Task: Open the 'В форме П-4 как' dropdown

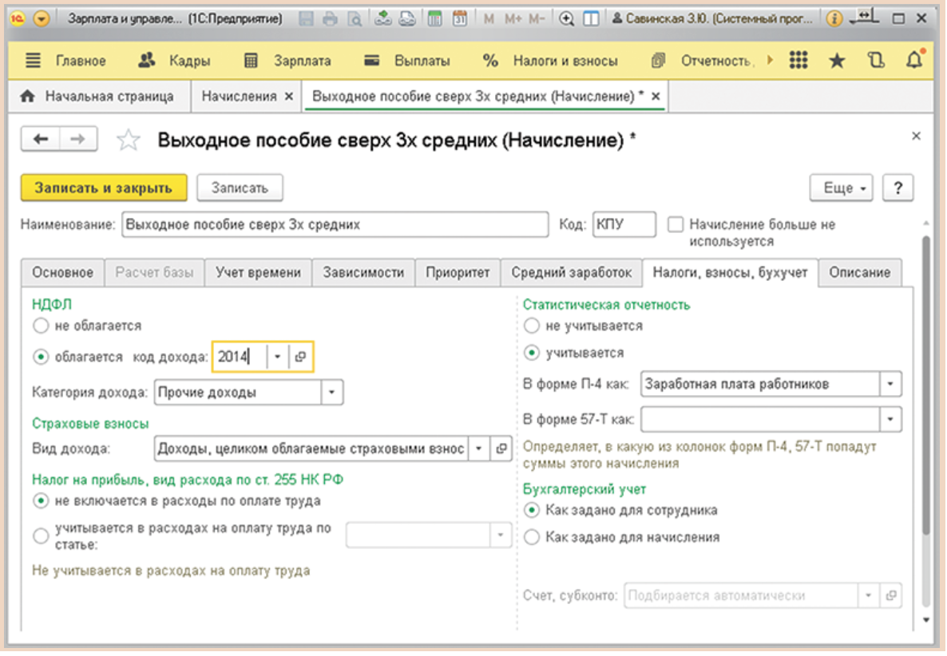Action: [890, 384]
